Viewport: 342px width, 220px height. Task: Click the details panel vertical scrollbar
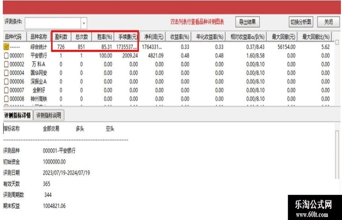tap(337, 155)
